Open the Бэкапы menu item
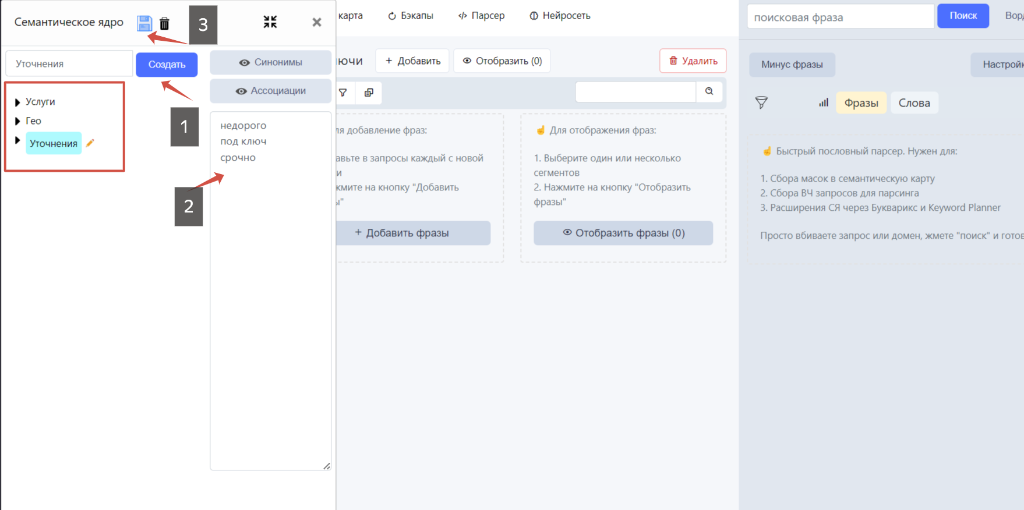 pyautogui.click(x=411, y=16)
